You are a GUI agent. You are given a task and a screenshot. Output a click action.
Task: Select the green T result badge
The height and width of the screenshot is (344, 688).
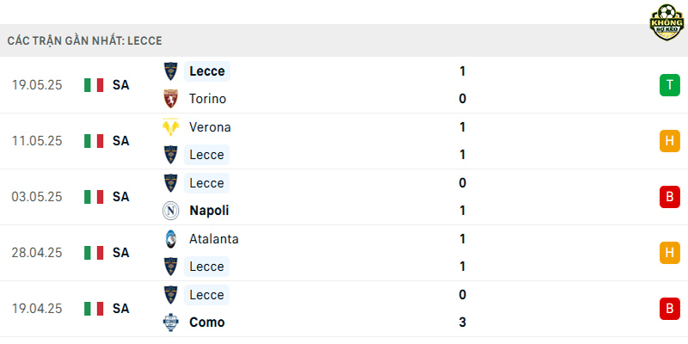click(670, 85)
